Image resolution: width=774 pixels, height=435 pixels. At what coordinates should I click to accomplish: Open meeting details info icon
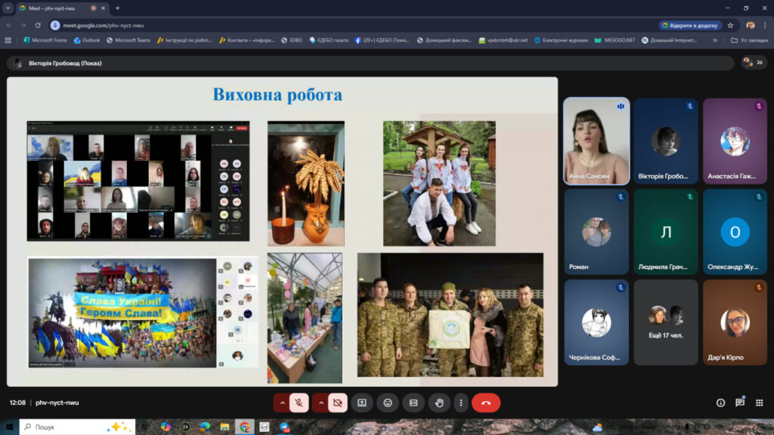[x=720, y=403]
